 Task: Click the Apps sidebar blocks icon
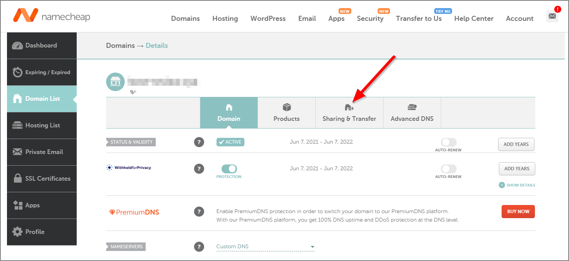tap(18, 205)
